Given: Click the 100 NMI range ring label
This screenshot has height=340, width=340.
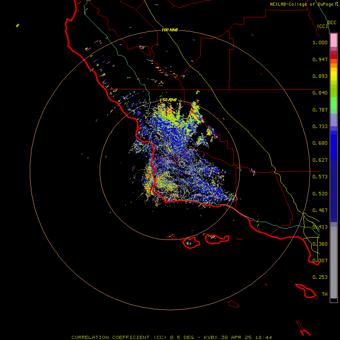Looking at the screenshot, I should [170, 30].
